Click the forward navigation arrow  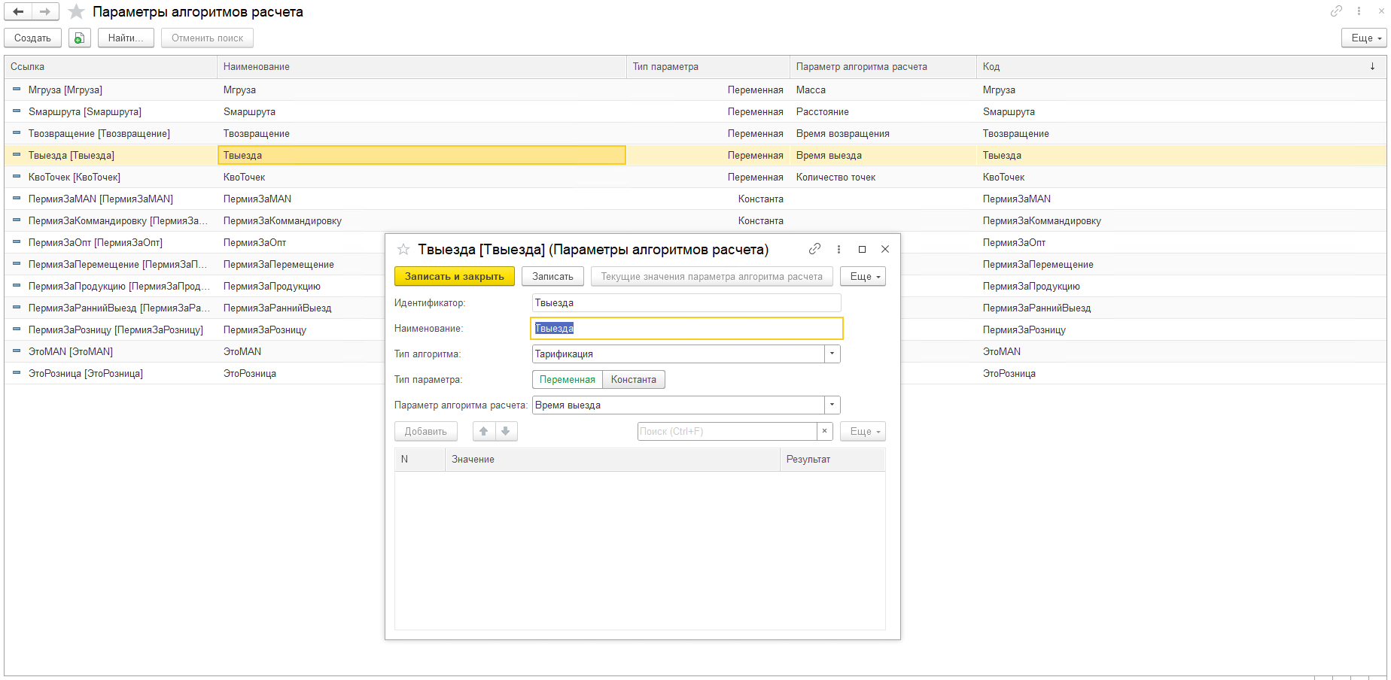point(45,12)
